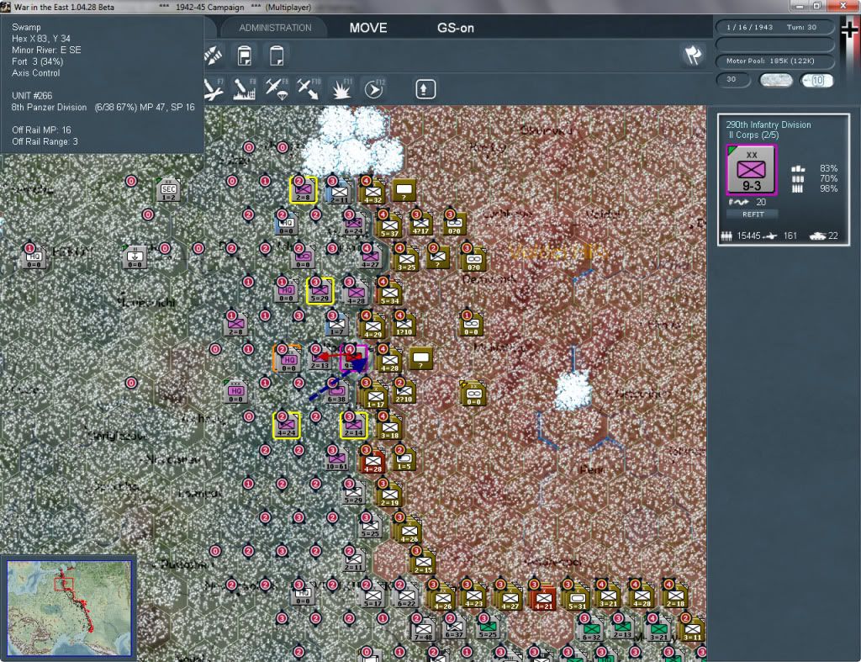Click the weather snow button

(x=775, y=80)
